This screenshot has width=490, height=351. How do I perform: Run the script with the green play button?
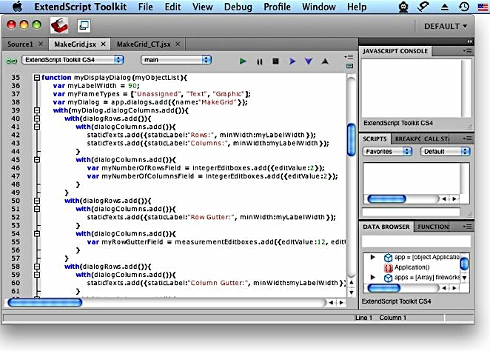pyautogui.click(x=243, y=61)
